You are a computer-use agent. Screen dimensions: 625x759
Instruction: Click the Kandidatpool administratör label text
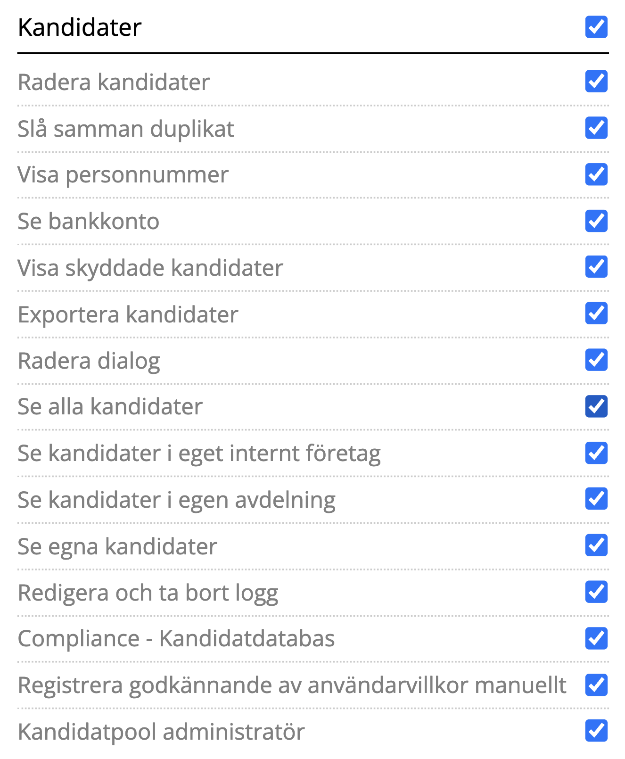pyautogui.click(x=161, y=732)
